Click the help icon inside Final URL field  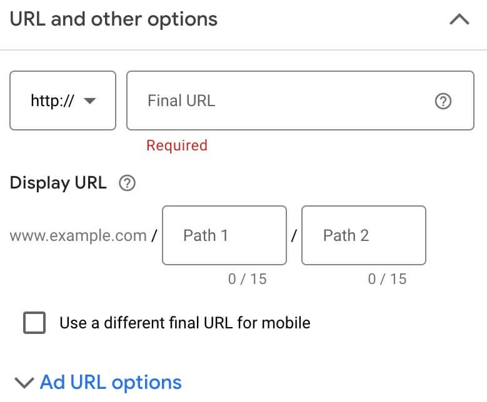[443, 101]
